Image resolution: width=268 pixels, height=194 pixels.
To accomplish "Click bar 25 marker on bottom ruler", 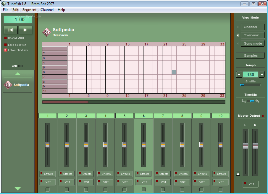I will pos(184,96).
